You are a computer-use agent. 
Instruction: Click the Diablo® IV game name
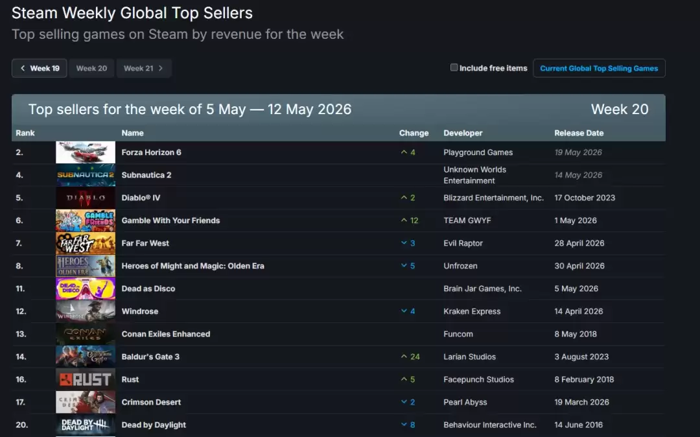coord(141,198)
